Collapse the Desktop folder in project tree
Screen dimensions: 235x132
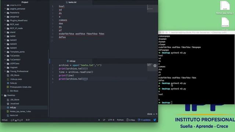(x=11, y=95)
